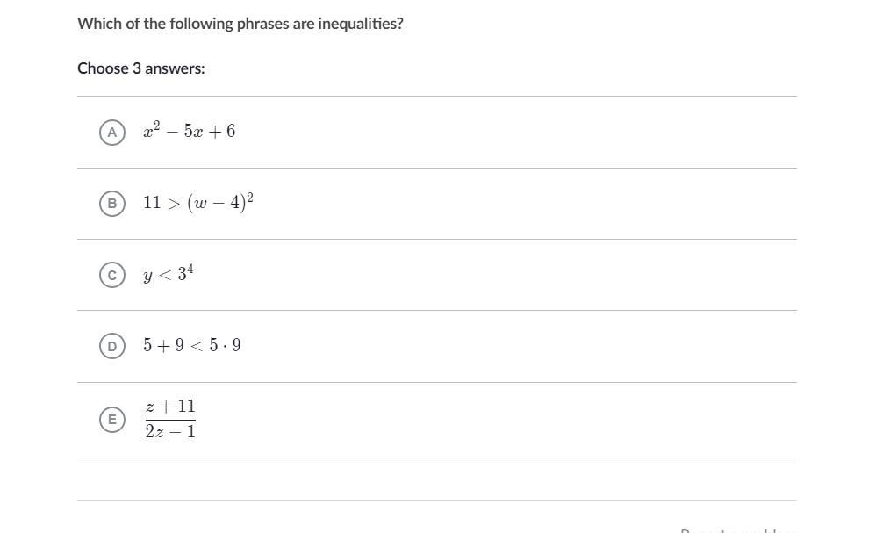This screenshot has width=883, height=533.
Task: Check the answer circle labeled C
Action: [x=112, y=275]
